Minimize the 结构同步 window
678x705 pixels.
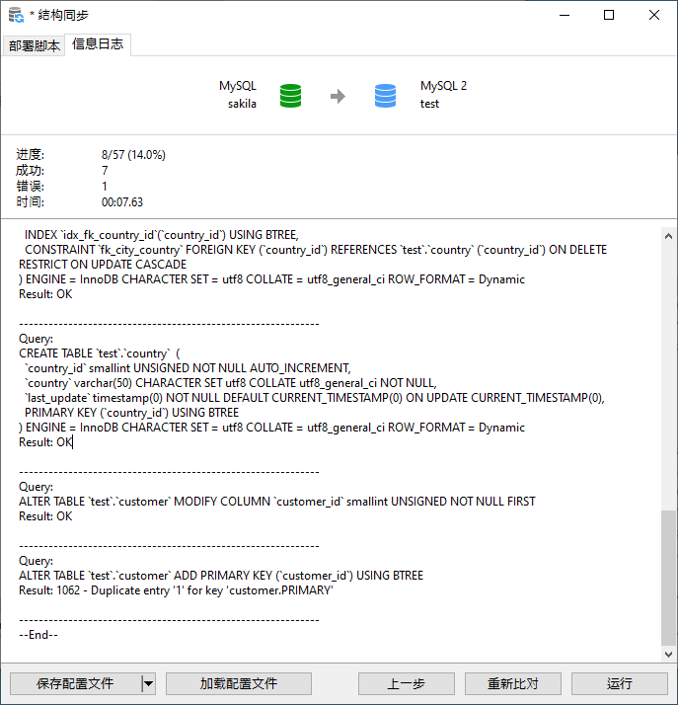click(x=565, y=15)
